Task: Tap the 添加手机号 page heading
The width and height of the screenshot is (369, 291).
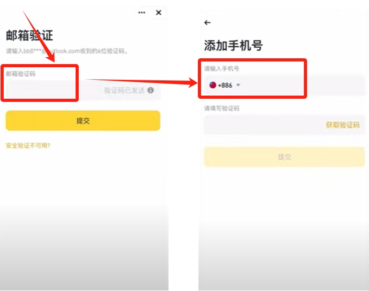Action: click(x=233, y=46)
